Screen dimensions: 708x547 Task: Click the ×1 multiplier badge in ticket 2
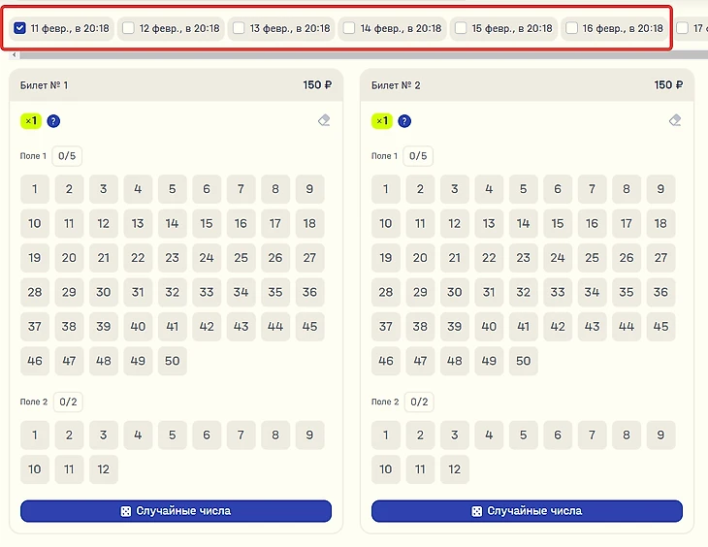tap(382, 121)
